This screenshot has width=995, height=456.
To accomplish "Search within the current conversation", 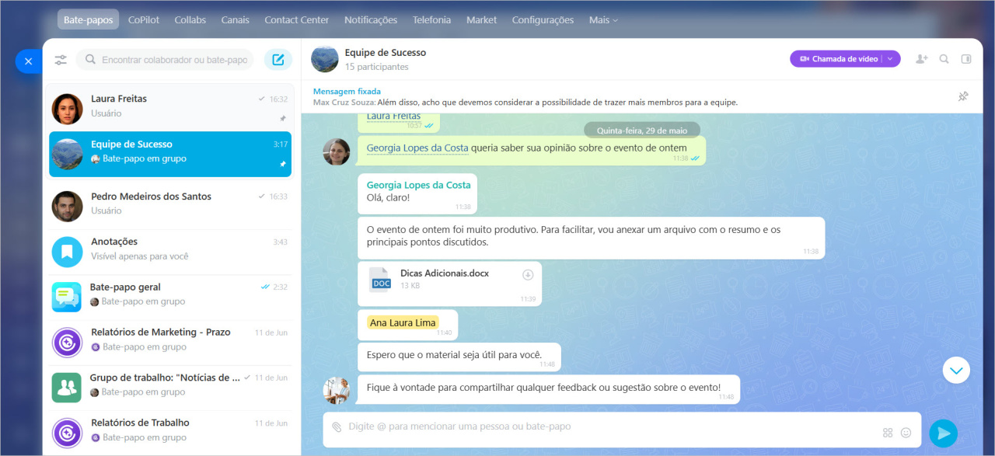I will coord(944,59).
